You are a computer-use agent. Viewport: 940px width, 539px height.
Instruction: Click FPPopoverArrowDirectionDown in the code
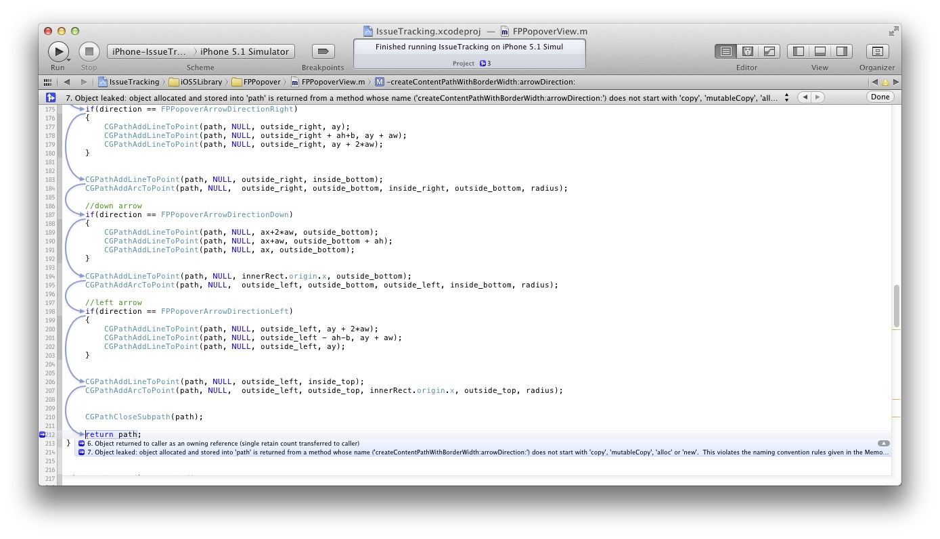[x=224, y=214]
